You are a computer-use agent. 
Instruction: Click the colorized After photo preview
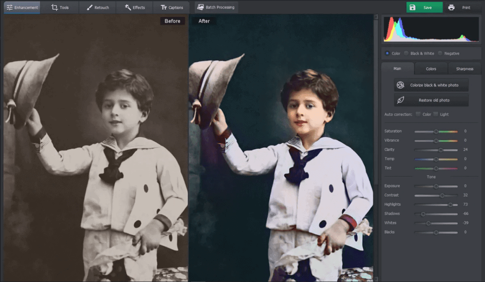[281, 148]
